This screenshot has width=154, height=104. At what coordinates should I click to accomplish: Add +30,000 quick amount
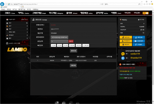(x=60, y=45)
